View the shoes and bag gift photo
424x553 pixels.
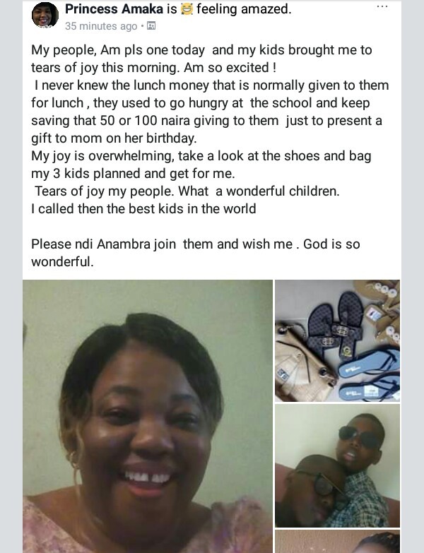pos(338,340)
